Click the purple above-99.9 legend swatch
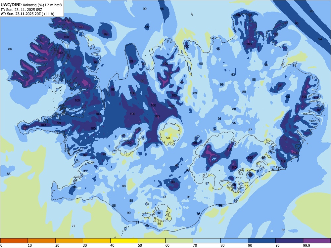Screen dimensions: 331x248 click(317, 241)
